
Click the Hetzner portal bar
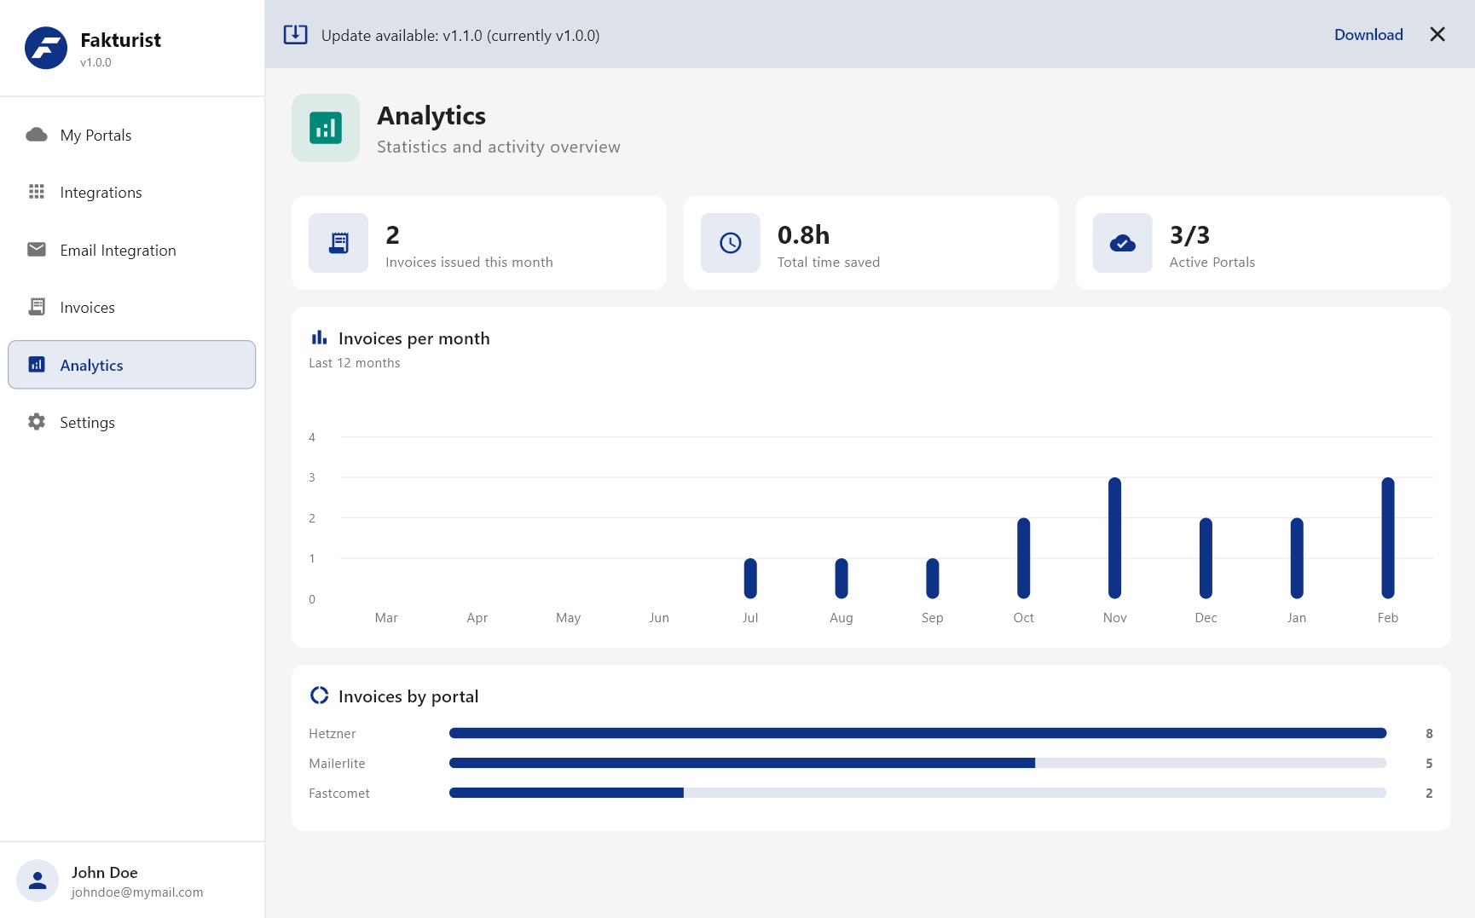tap(917, 733)
